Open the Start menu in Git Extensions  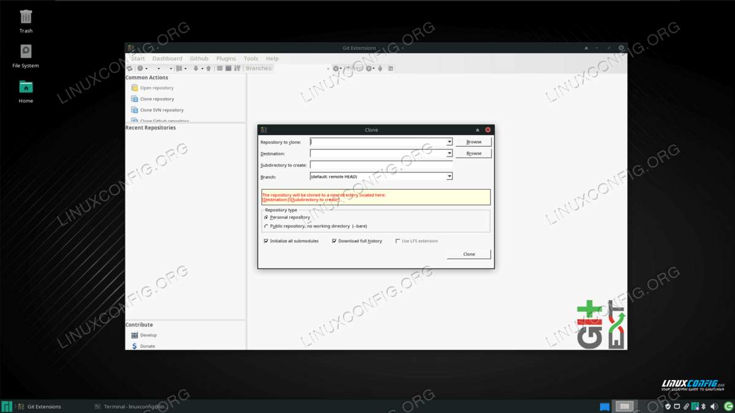pyautogui.click(x=138, y=59)
